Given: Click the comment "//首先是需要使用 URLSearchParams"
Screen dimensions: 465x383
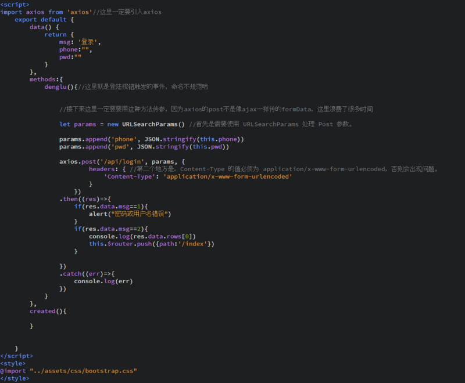Looking at the screenshot, I should click(x=271, y=124).
